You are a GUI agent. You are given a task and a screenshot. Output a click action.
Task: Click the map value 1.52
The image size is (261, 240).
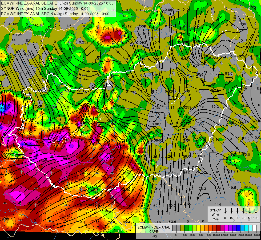pos(26,41)
